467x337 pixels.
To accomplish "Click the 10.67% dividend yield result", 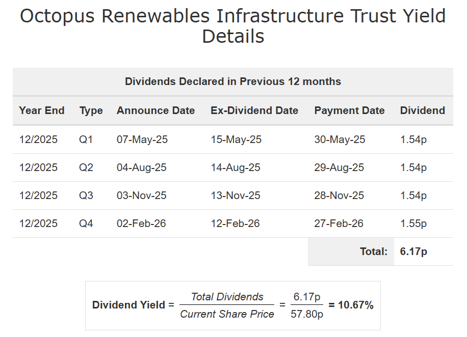I will point(351,305).
